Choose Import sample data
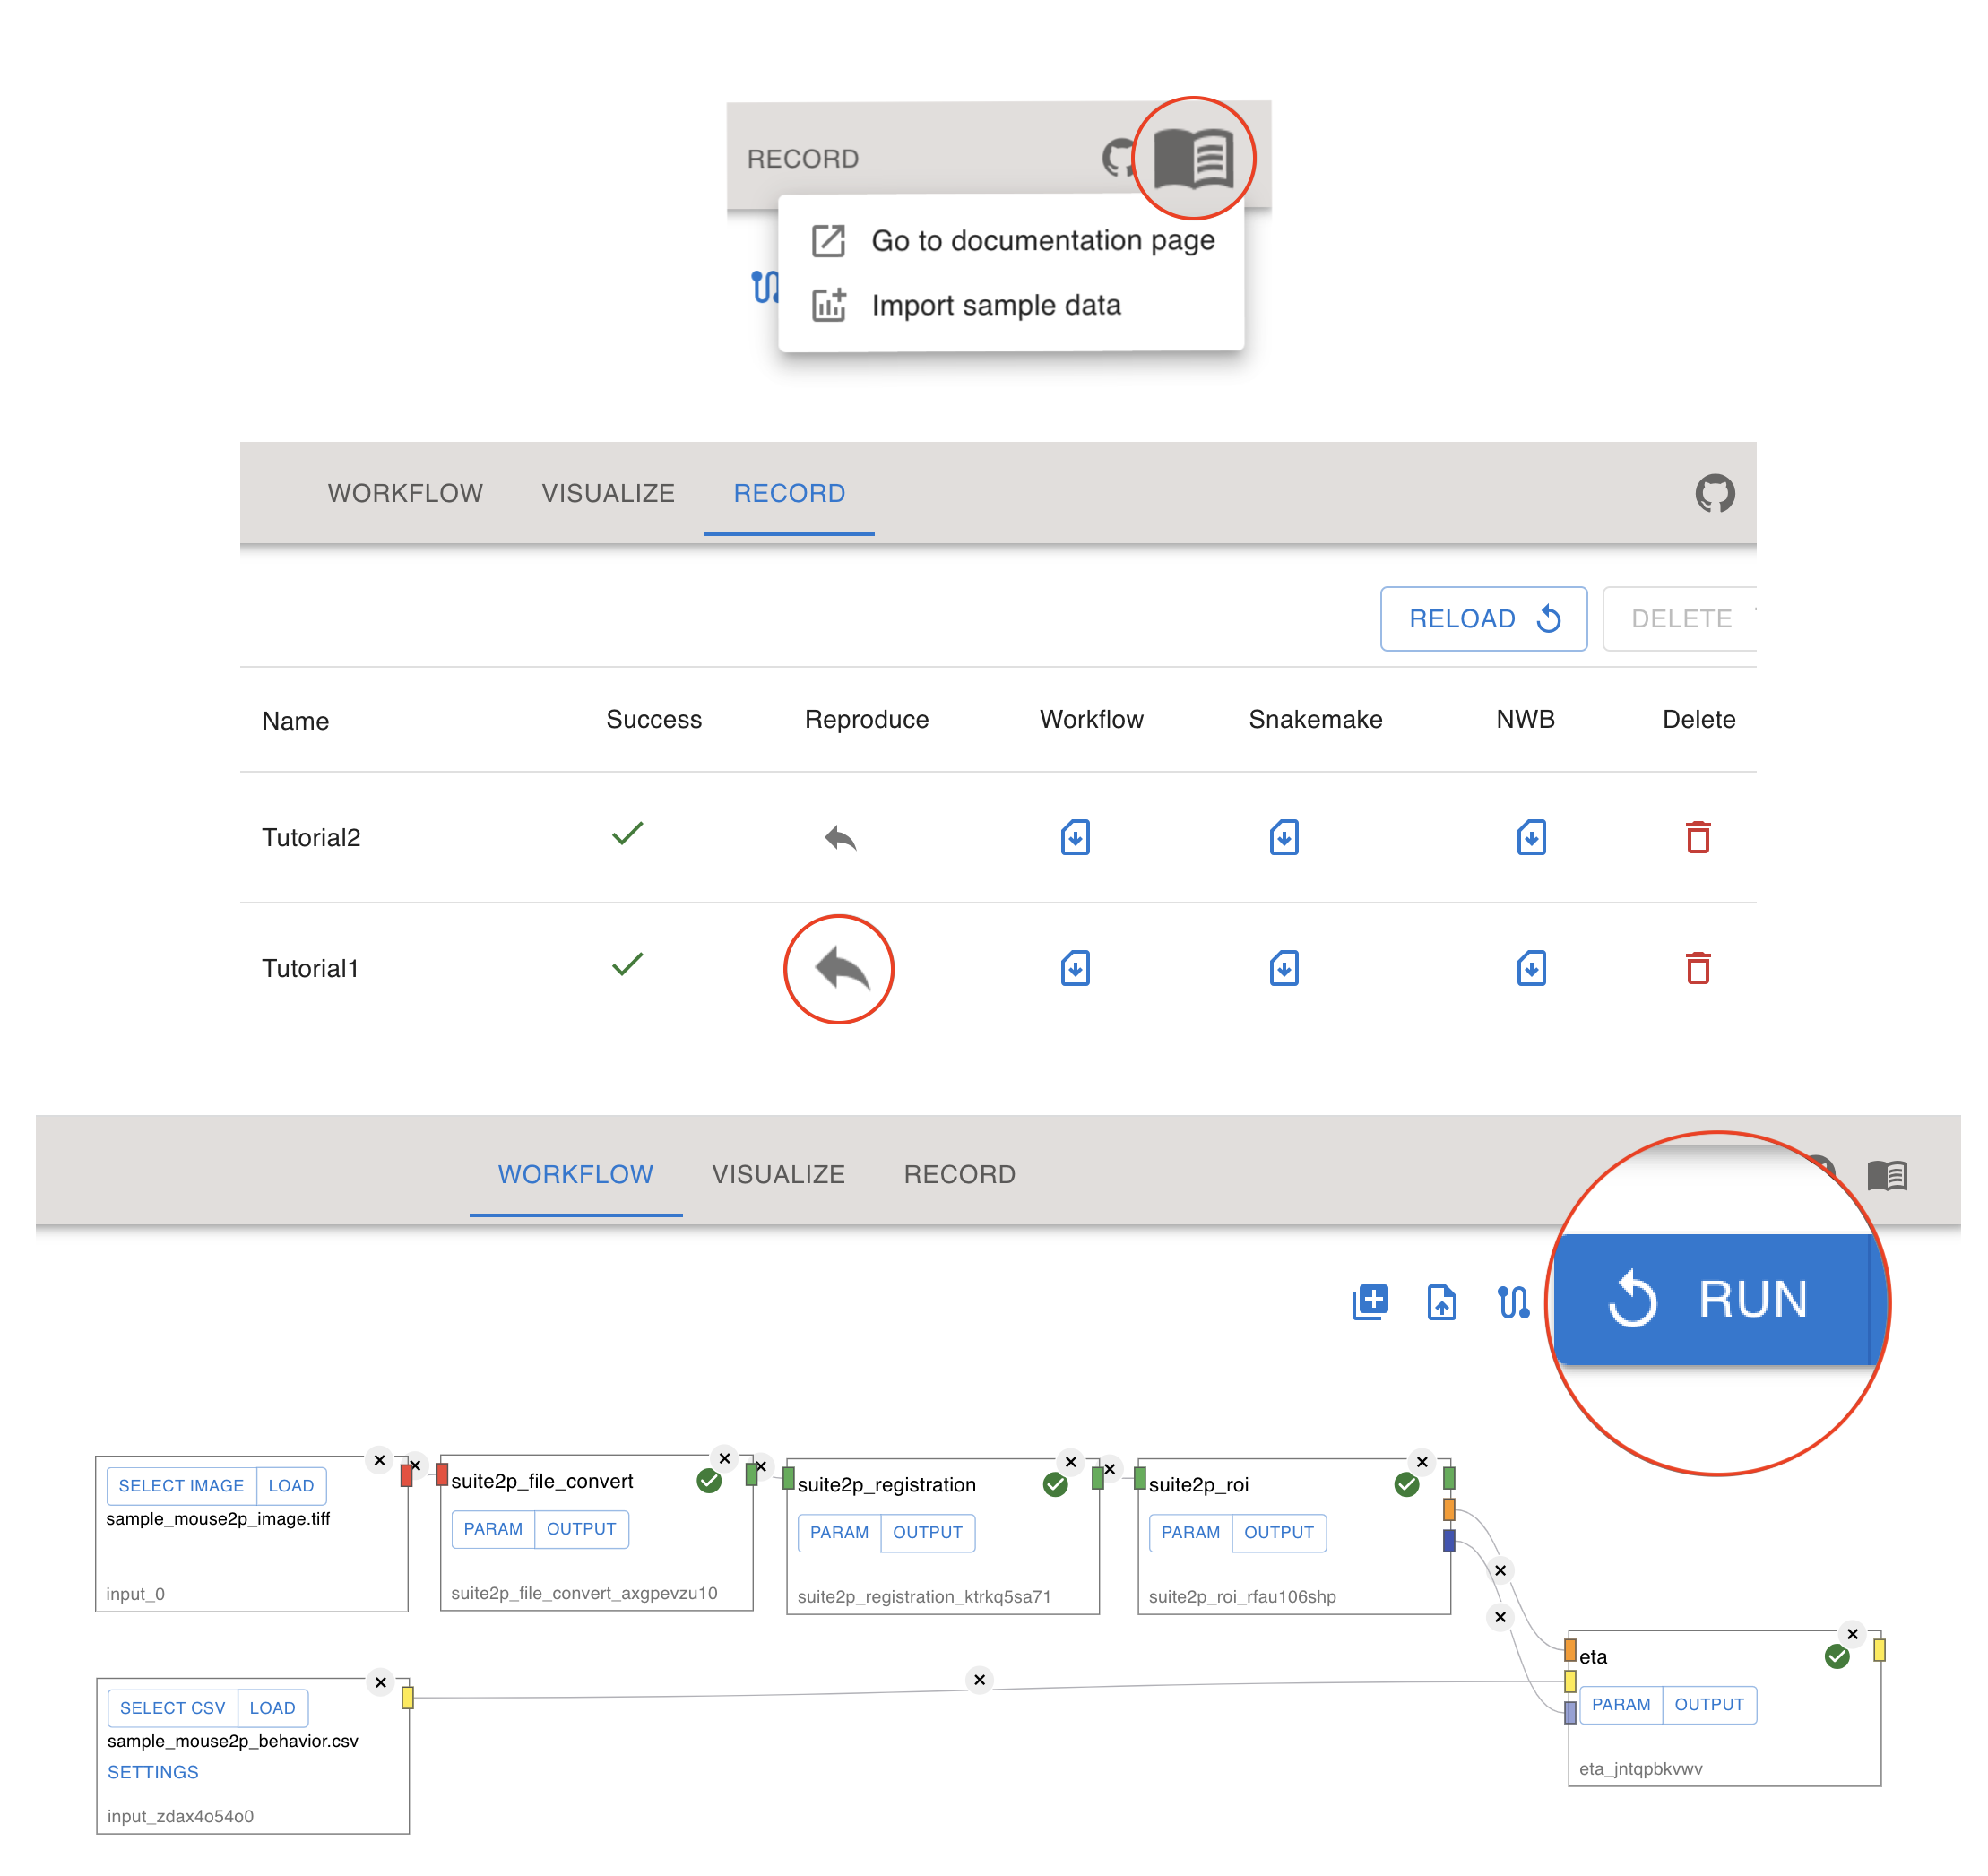The image size is (1988, 1876). click(1011, 305)
